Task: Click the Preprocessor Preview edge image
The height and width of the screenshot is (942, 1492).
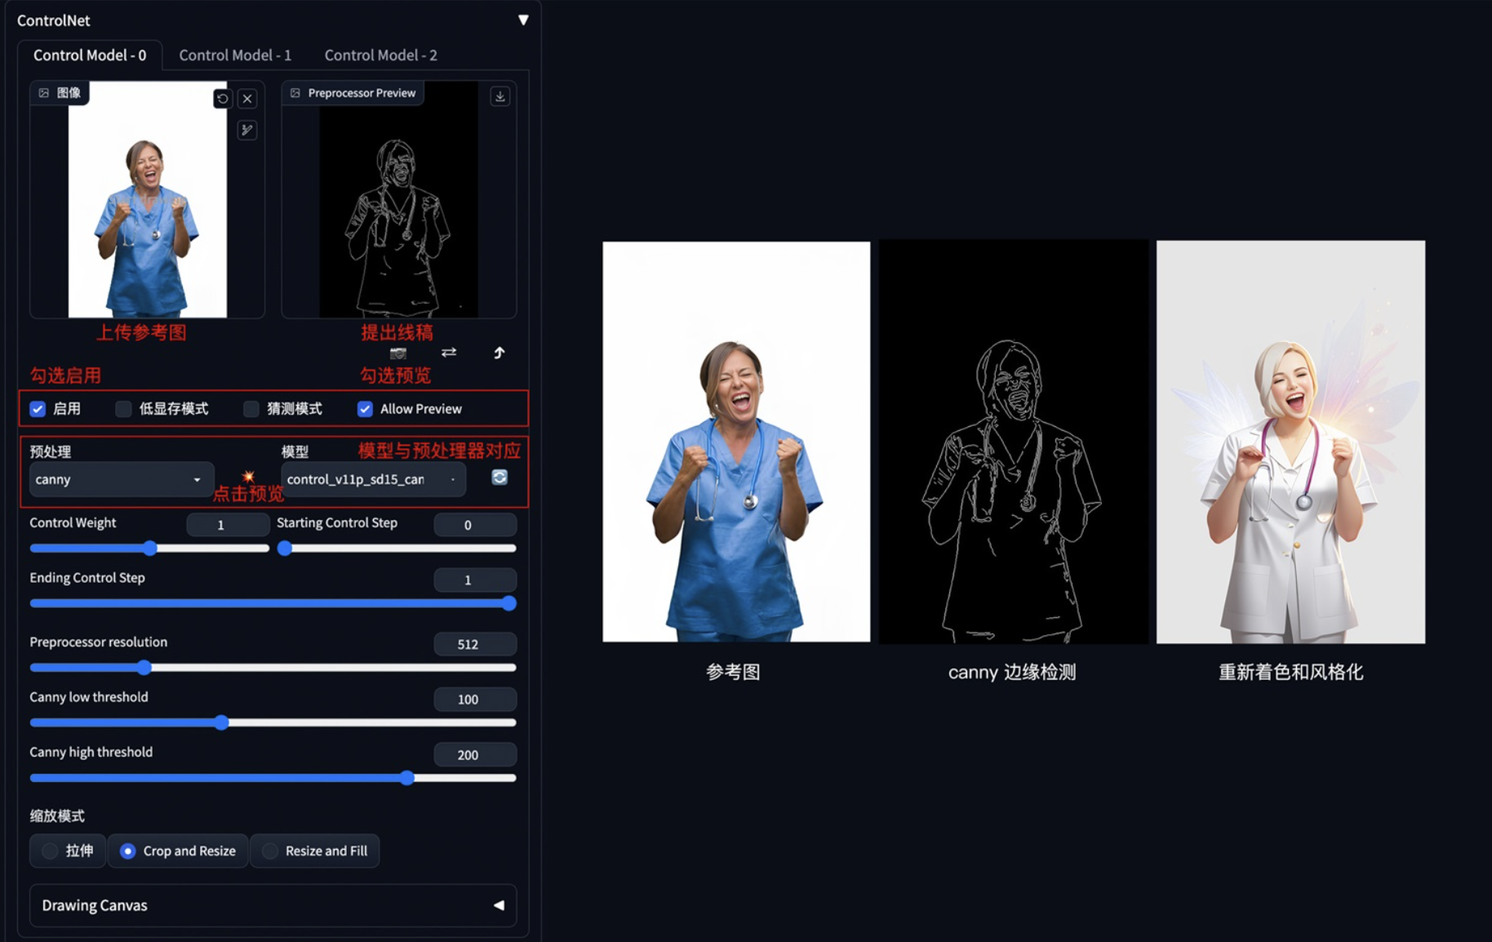Action: (x=398, y=200)
